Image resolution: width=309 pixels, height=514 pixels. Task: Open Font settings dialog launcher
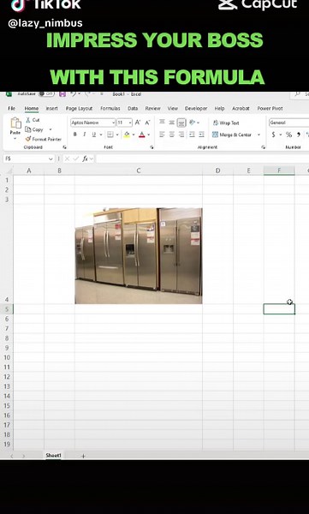[x=152, y=147]
